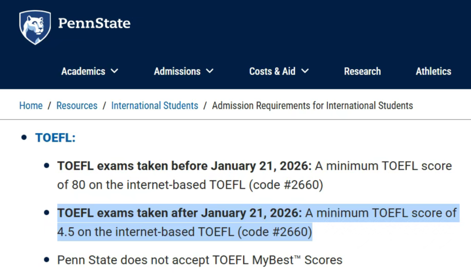Click the Home breadcrumb link
Viewport: 471px width, 273px height.
31,105
